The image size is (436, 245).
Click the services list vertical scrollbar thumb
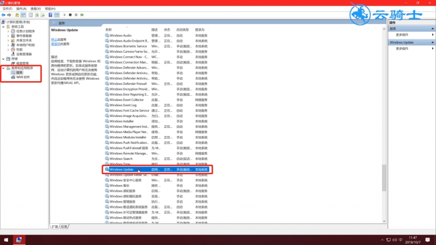click(x=384, y=178)
